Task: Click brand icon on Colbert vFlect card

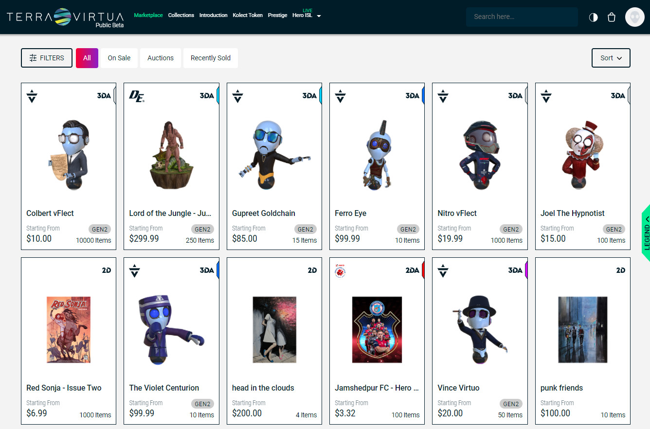Action: pos(32,96)
